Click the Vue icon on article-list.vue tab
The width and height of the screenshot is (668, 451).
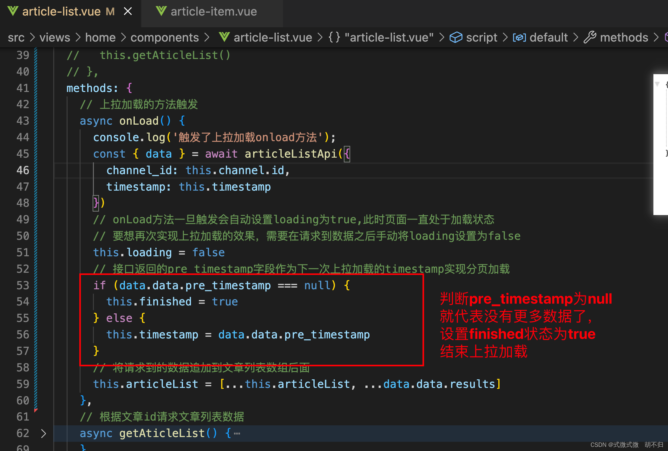pyautogui.click(x=13, y=11)
